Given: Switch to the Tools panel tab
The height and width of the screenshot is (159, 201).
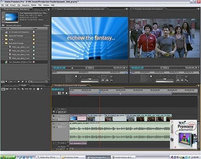Looking at the screenshot, I should [24, 86].
